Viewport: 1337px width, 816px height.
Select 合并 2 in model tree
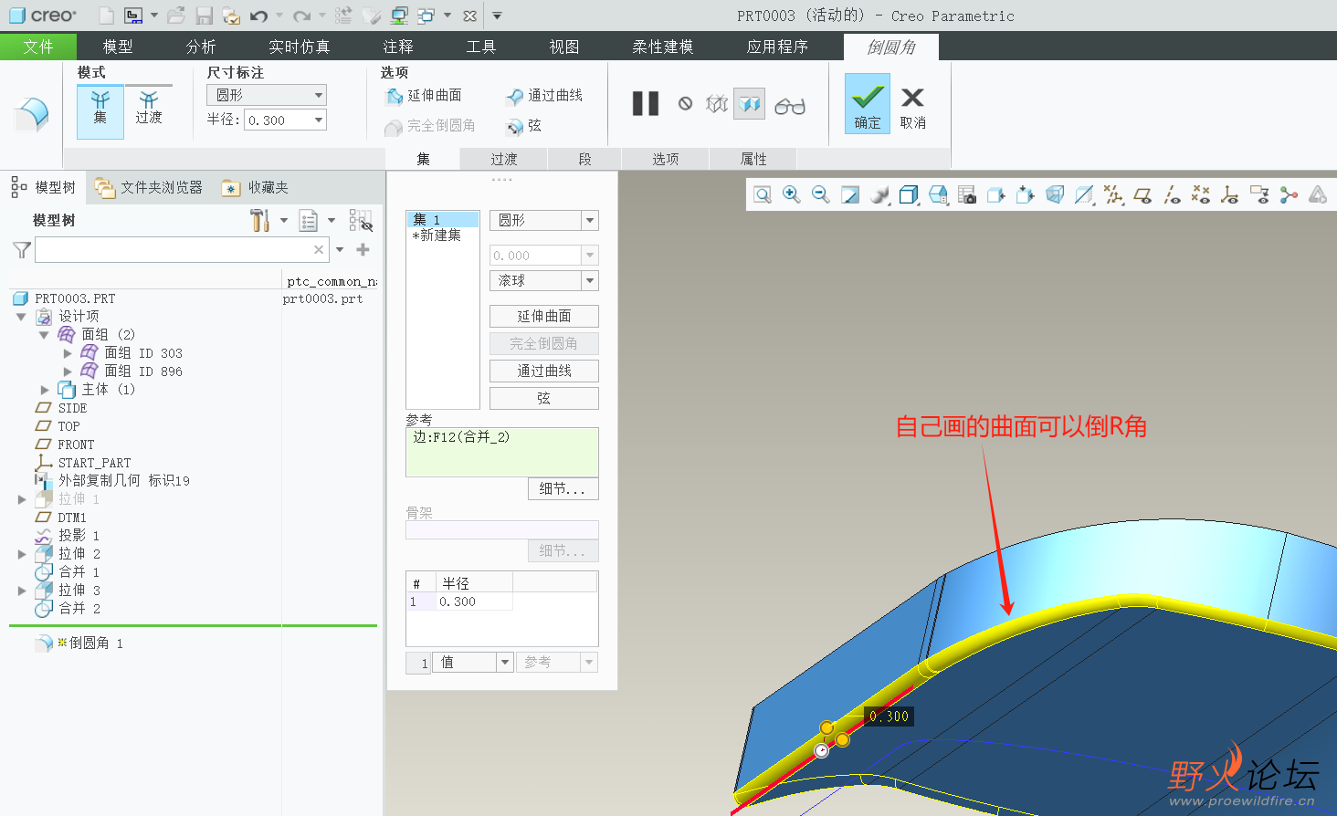click(x=79, y=608)
